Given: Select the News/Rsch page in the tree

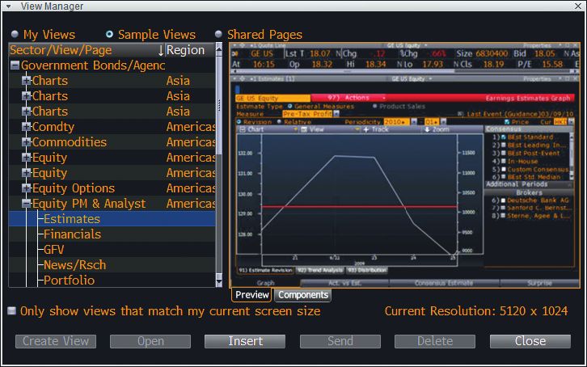Looking at the screenshot, I should click(x=75, y=265).
